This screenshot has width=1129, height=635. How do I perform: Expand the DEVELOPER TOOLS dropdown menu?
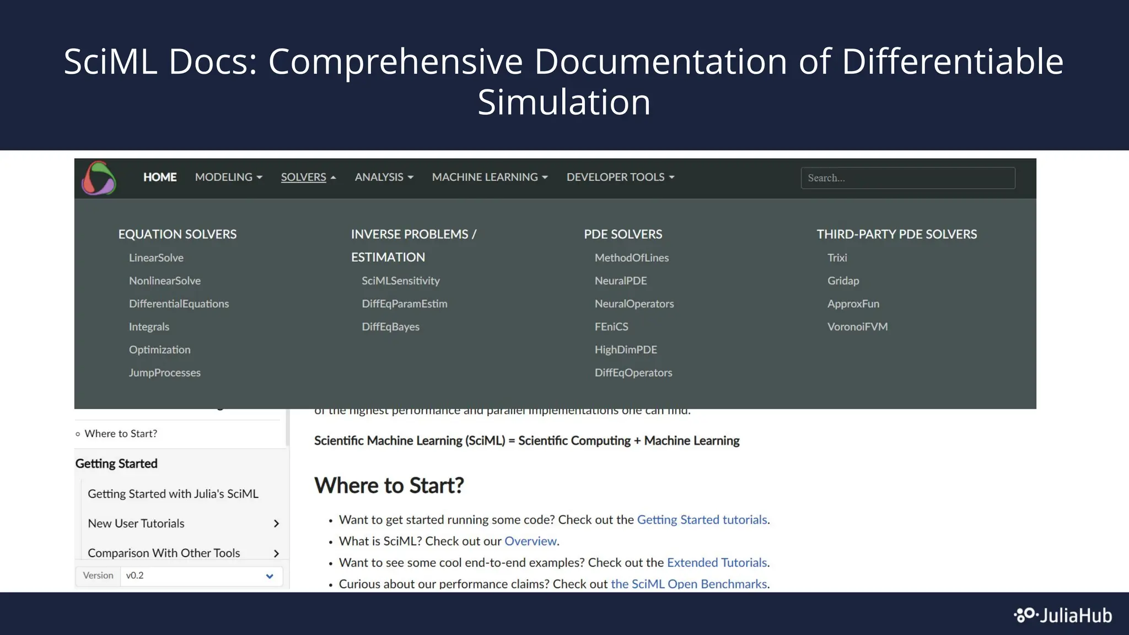621,177
